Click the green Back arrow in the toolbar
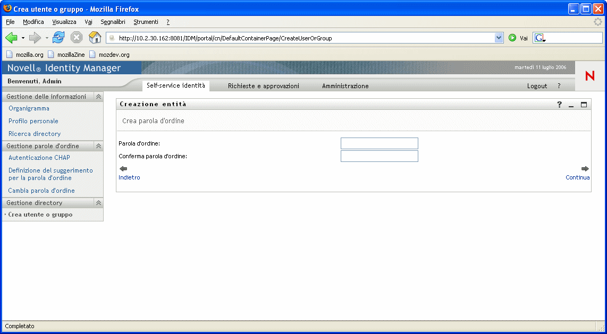Image resolution: width=607 pixels, height=334 pixels. 12,38
